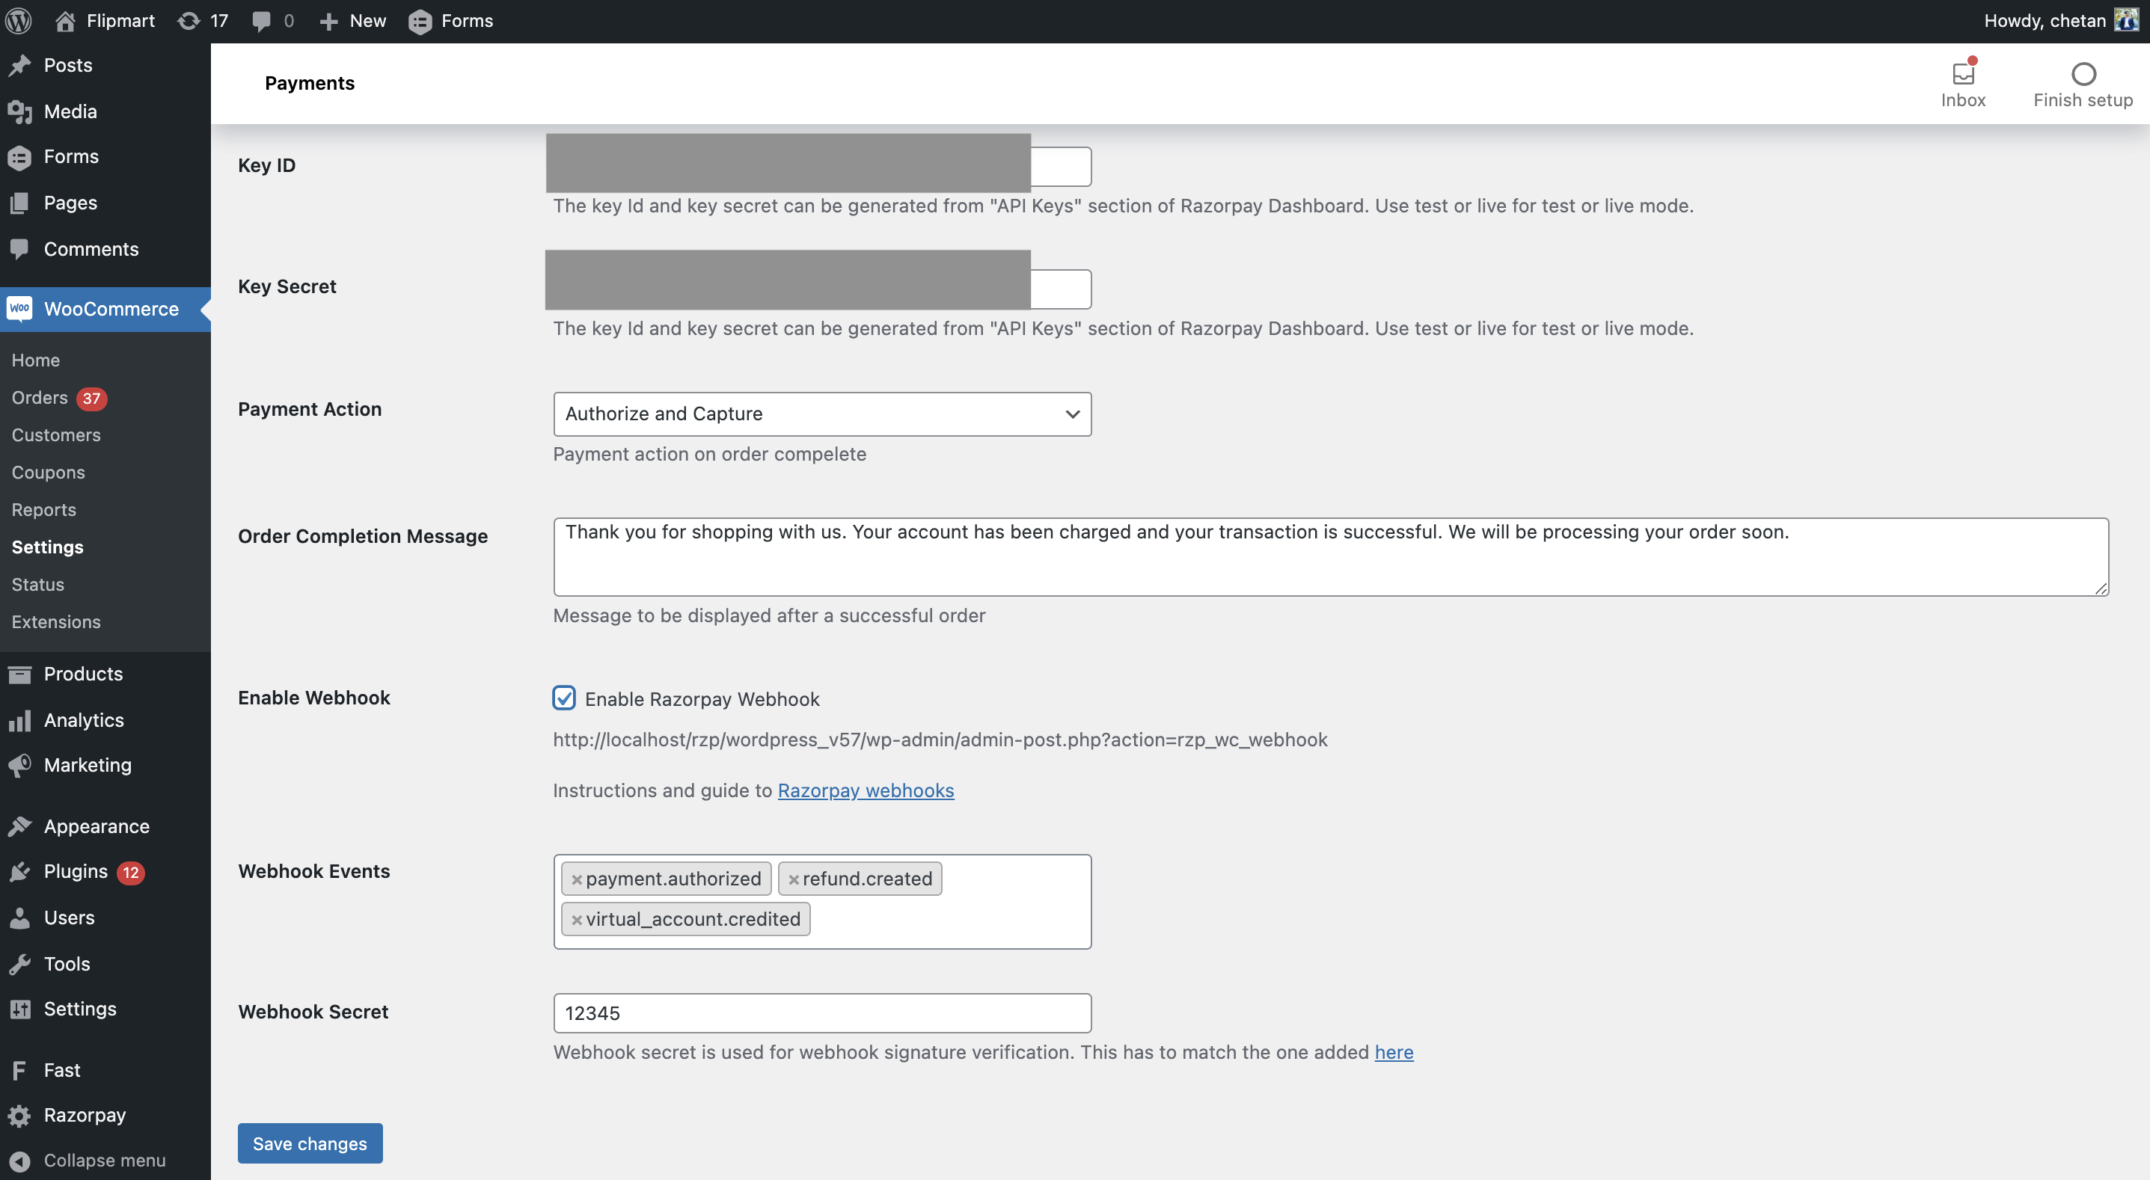Click Flipmart site name
Viewport: 2150px width, 1180px height.
(120, 21)
